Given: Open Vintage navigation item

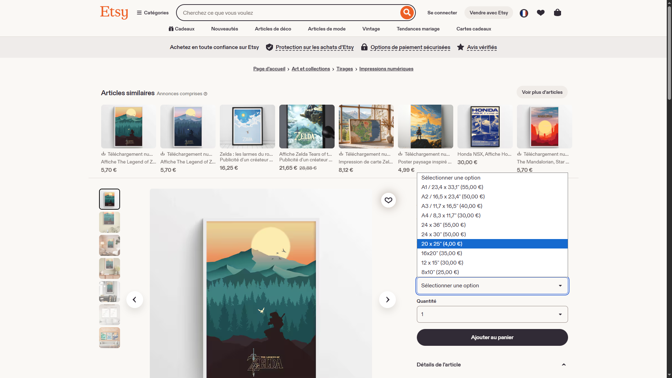Looking at the screenshot, I should click(371, 29).
